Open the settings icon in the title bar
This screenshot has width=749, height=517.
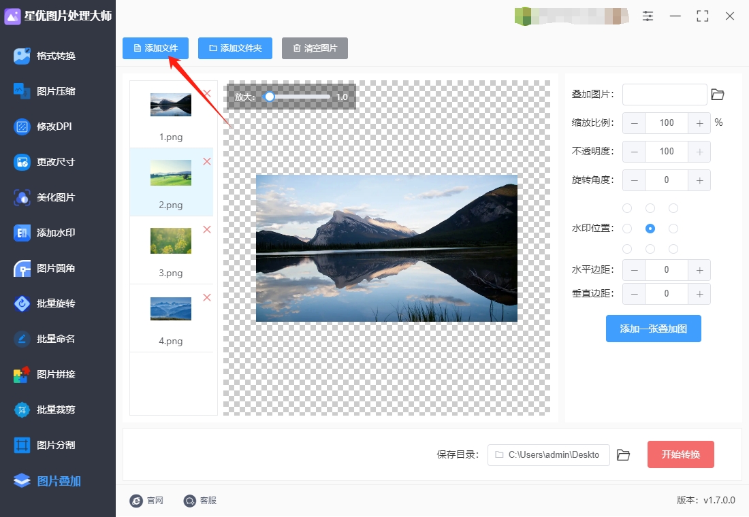(648, 16)
